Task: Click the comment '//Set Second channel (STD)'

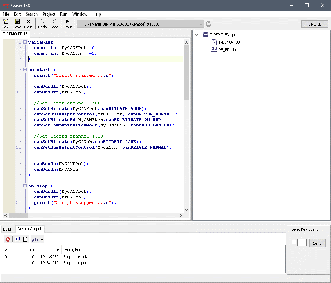Action: click(69, 136)
